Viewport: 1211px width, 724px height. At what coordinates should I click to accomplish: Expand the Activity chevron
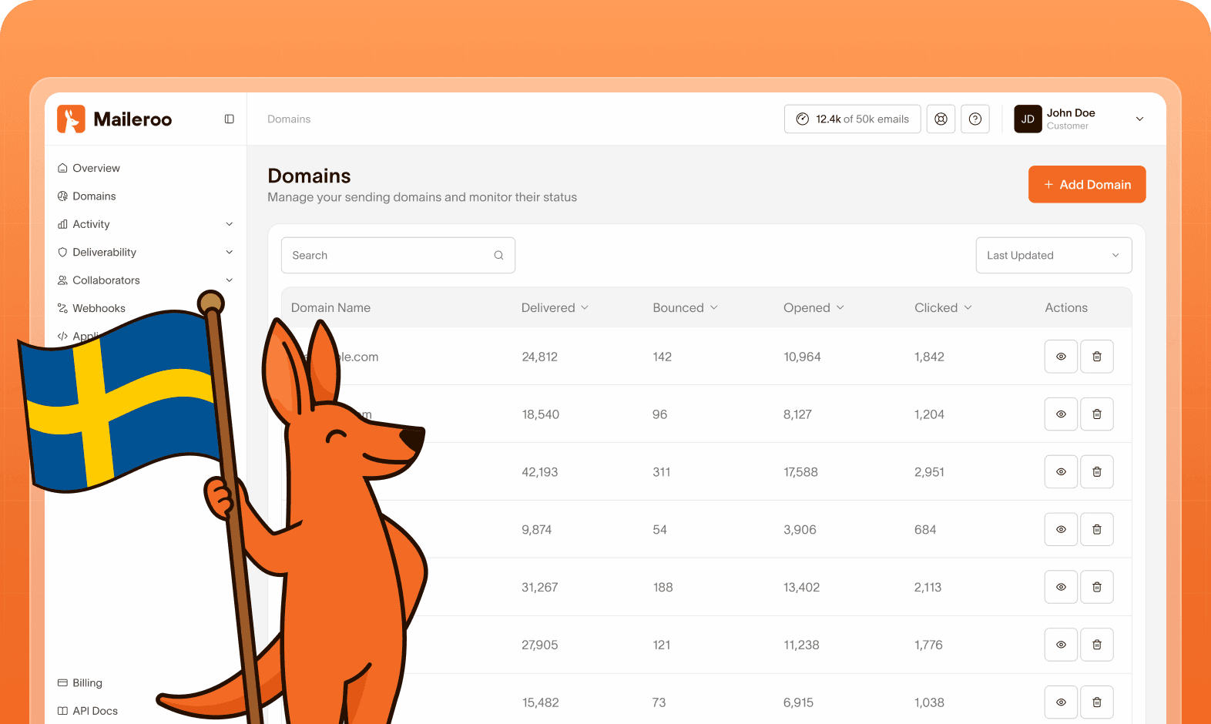230,224
